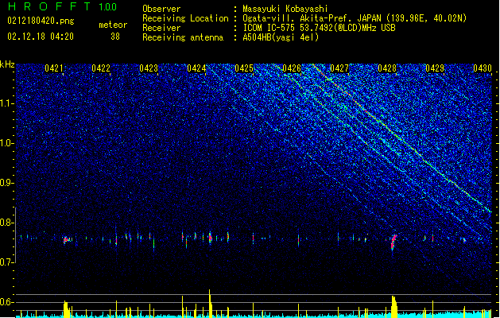500x318 pixels.
Task: Click the 'Receiving antenna' field label
Action: coord(183,37)
